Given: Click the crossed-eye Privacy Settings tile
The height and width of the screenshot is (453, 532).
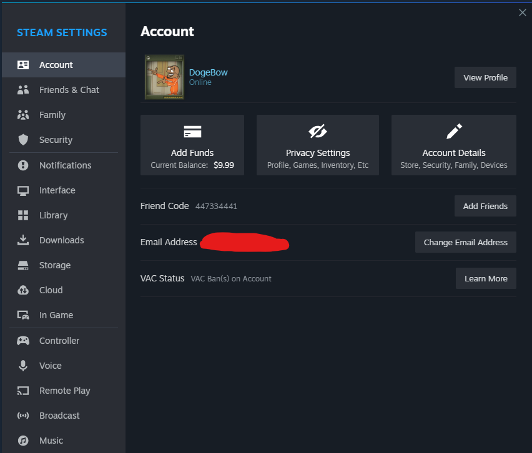Looking at the screenshot, I should 318,145.
